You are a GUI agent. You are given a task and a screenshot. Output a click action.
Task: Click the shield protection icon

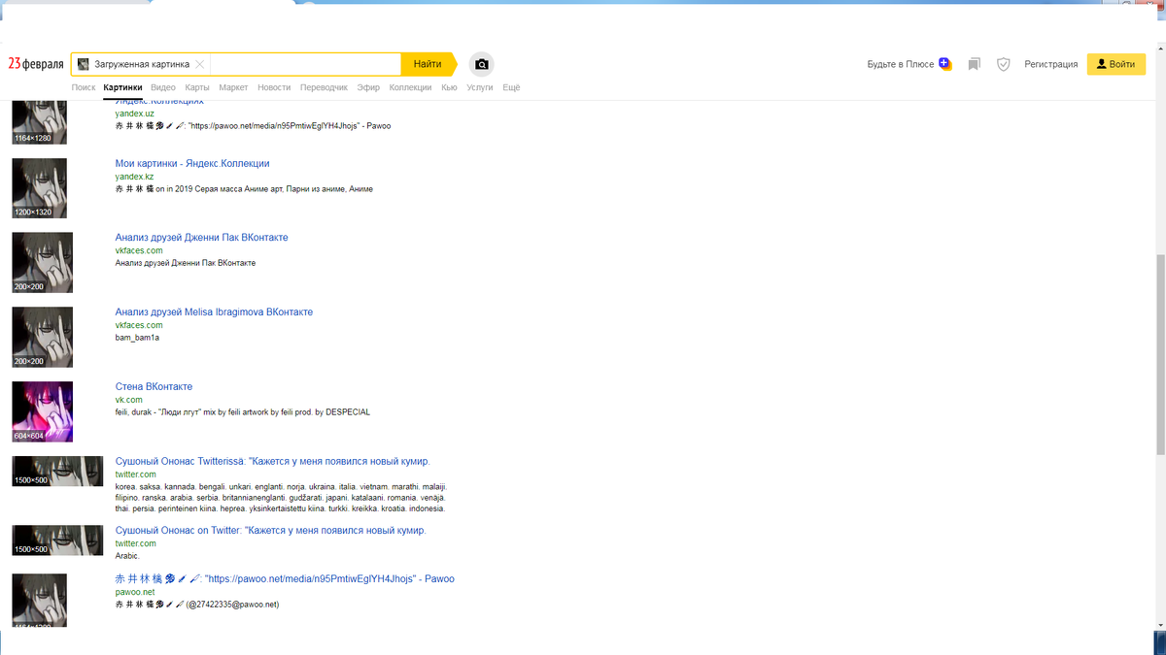pyautogui.click(x=1004, y=64)
